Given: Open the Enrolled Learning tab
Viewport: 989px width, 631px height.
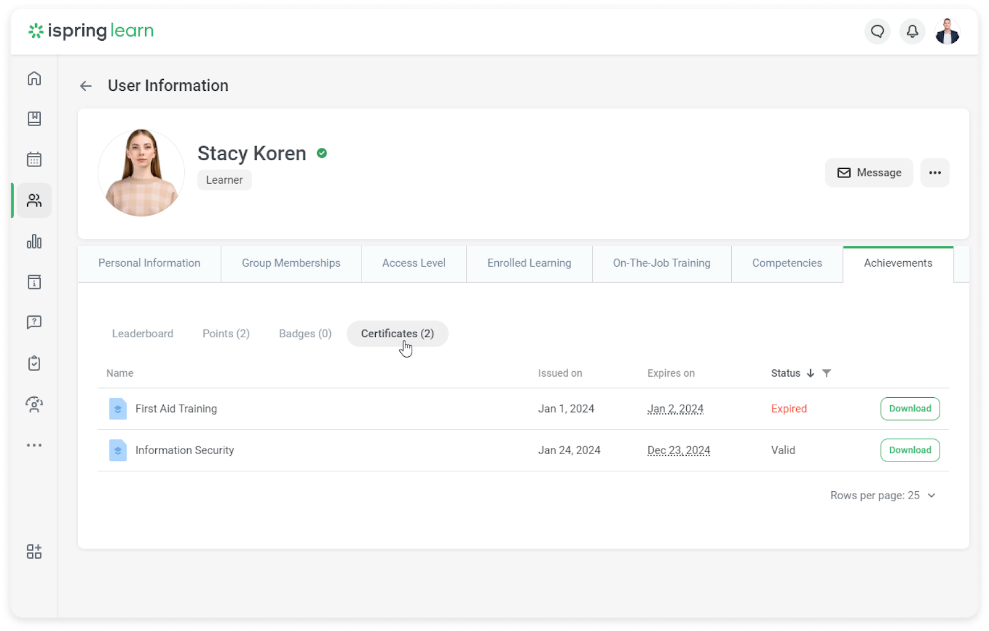Looking at the screenshot, I should pos(529,264).
